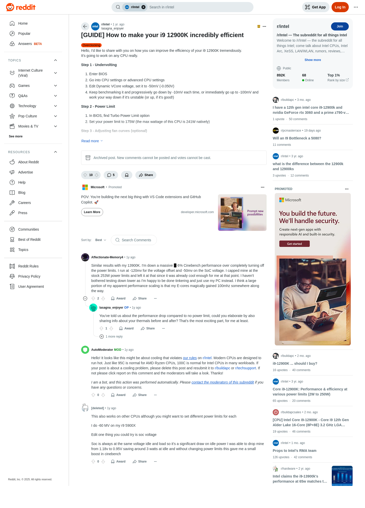Image resolution: width=365 pixels, height=508 pixels.
Task: Collapse the RESOURCES section
Action: click(x=56, y=152)
